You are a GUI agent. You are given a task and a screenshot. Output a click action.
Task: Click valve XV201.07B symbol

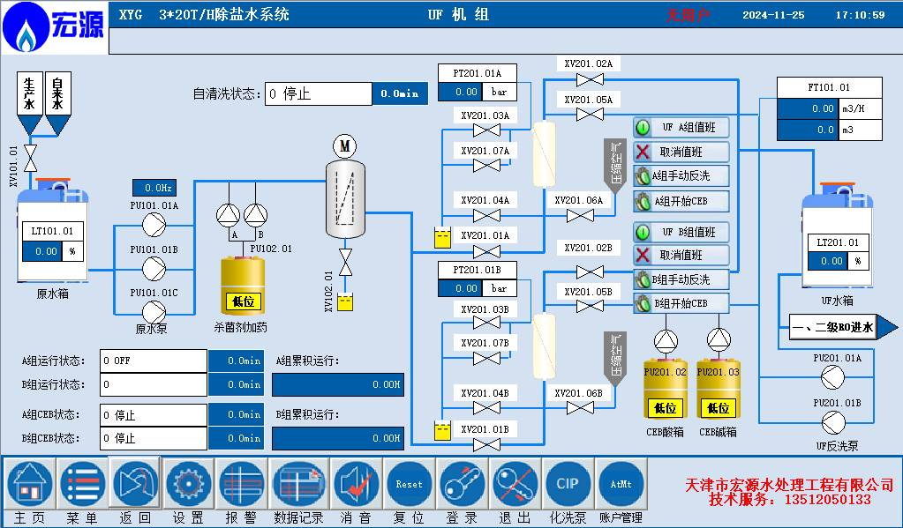click(x=486, y=359)
